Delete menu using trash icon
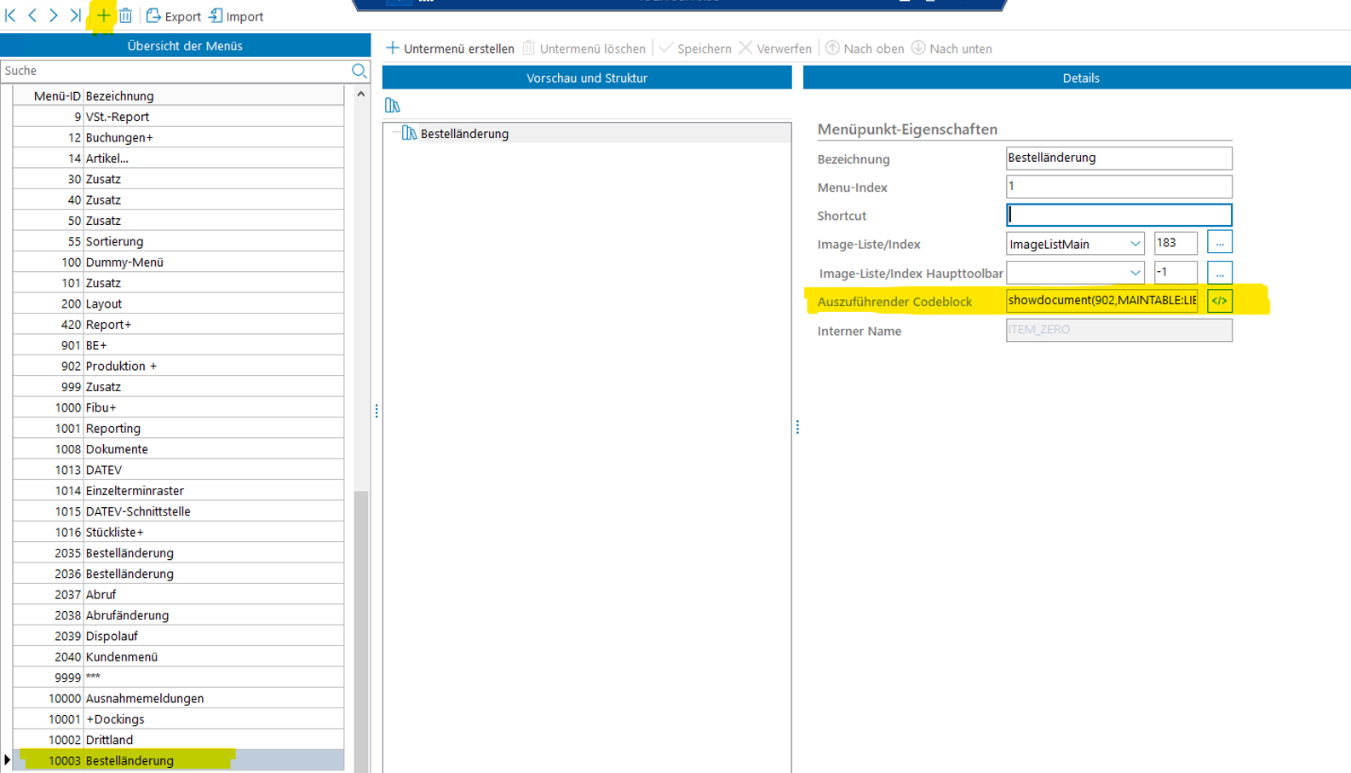1351x773 pixels. tap(125, 15)
